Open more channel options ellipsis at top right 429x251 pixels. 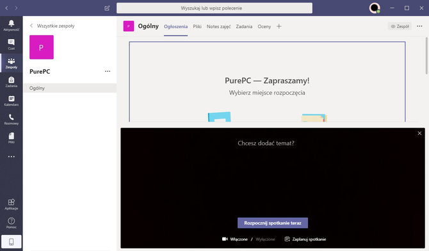pos(419,26)
